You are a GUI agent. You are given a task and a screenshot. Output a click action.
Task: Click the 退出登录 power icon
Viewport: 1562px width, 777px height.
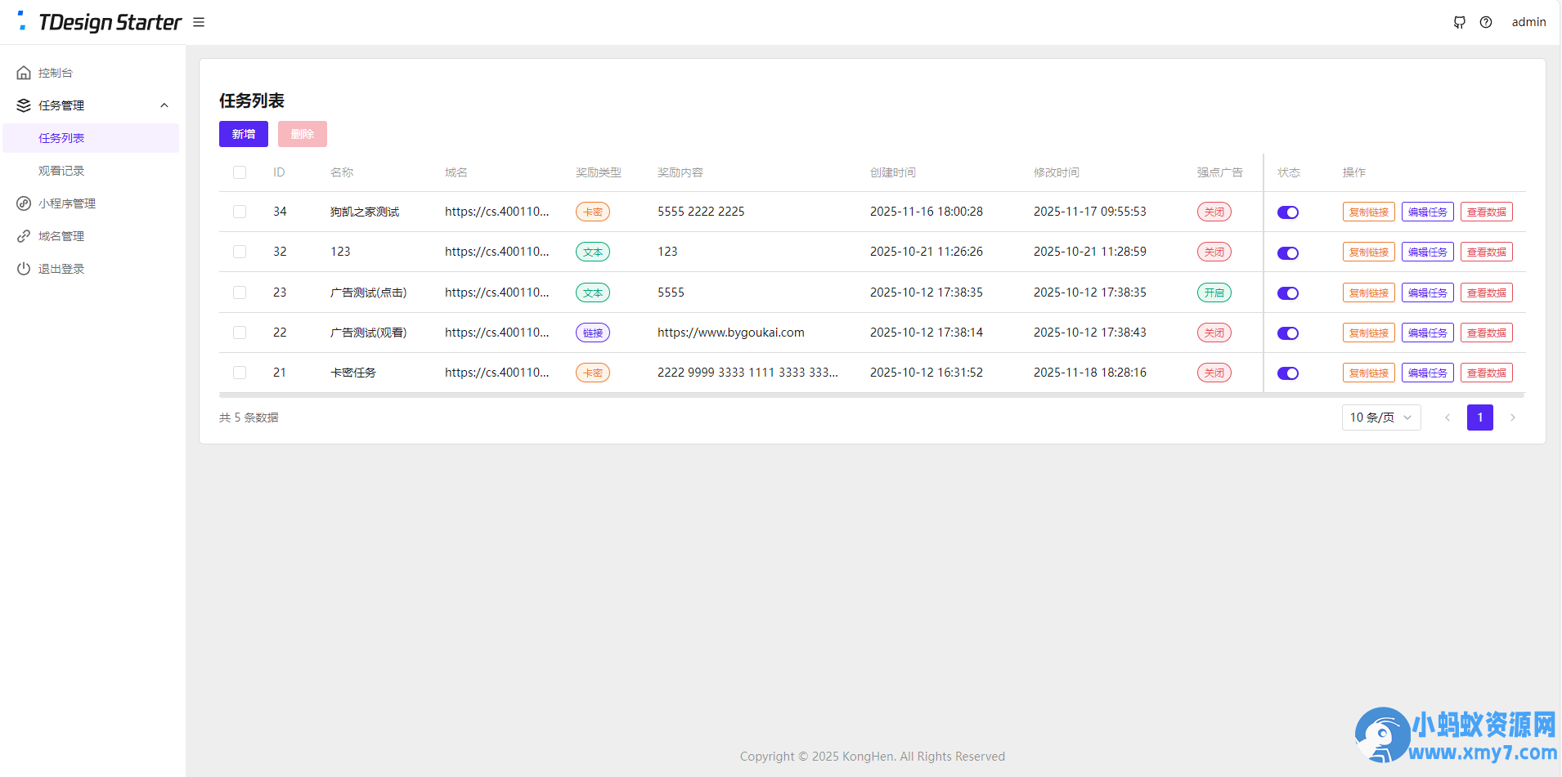coord(24,269)
